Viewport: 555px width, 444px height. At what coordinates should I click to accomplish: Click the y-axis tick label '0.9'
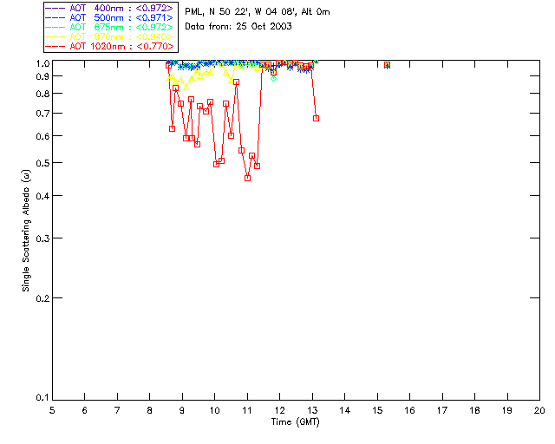tap(42, 76)
